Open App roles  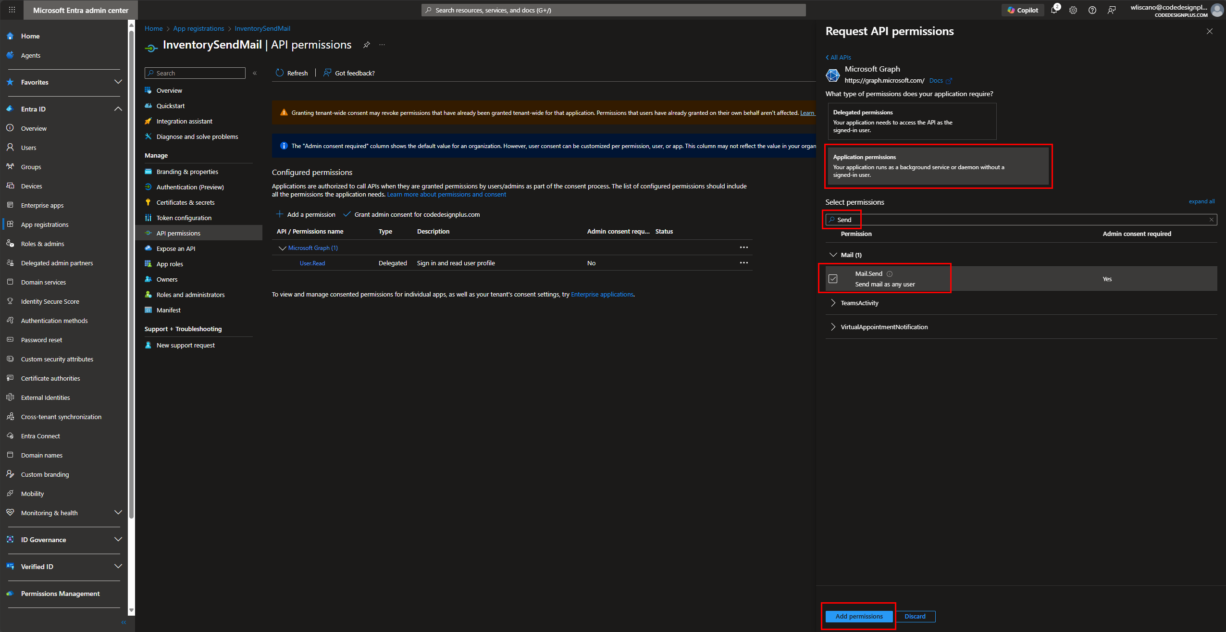[x=170, y=264]
